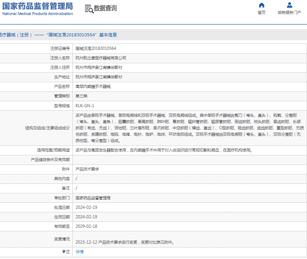Click management class value 第三类
Image resolution: width=307 pixels, height=259 pixels.
(81, 96)
